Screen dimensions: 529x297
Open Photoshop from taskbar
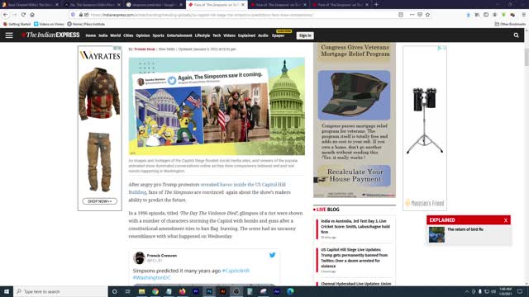click(209, 291)
